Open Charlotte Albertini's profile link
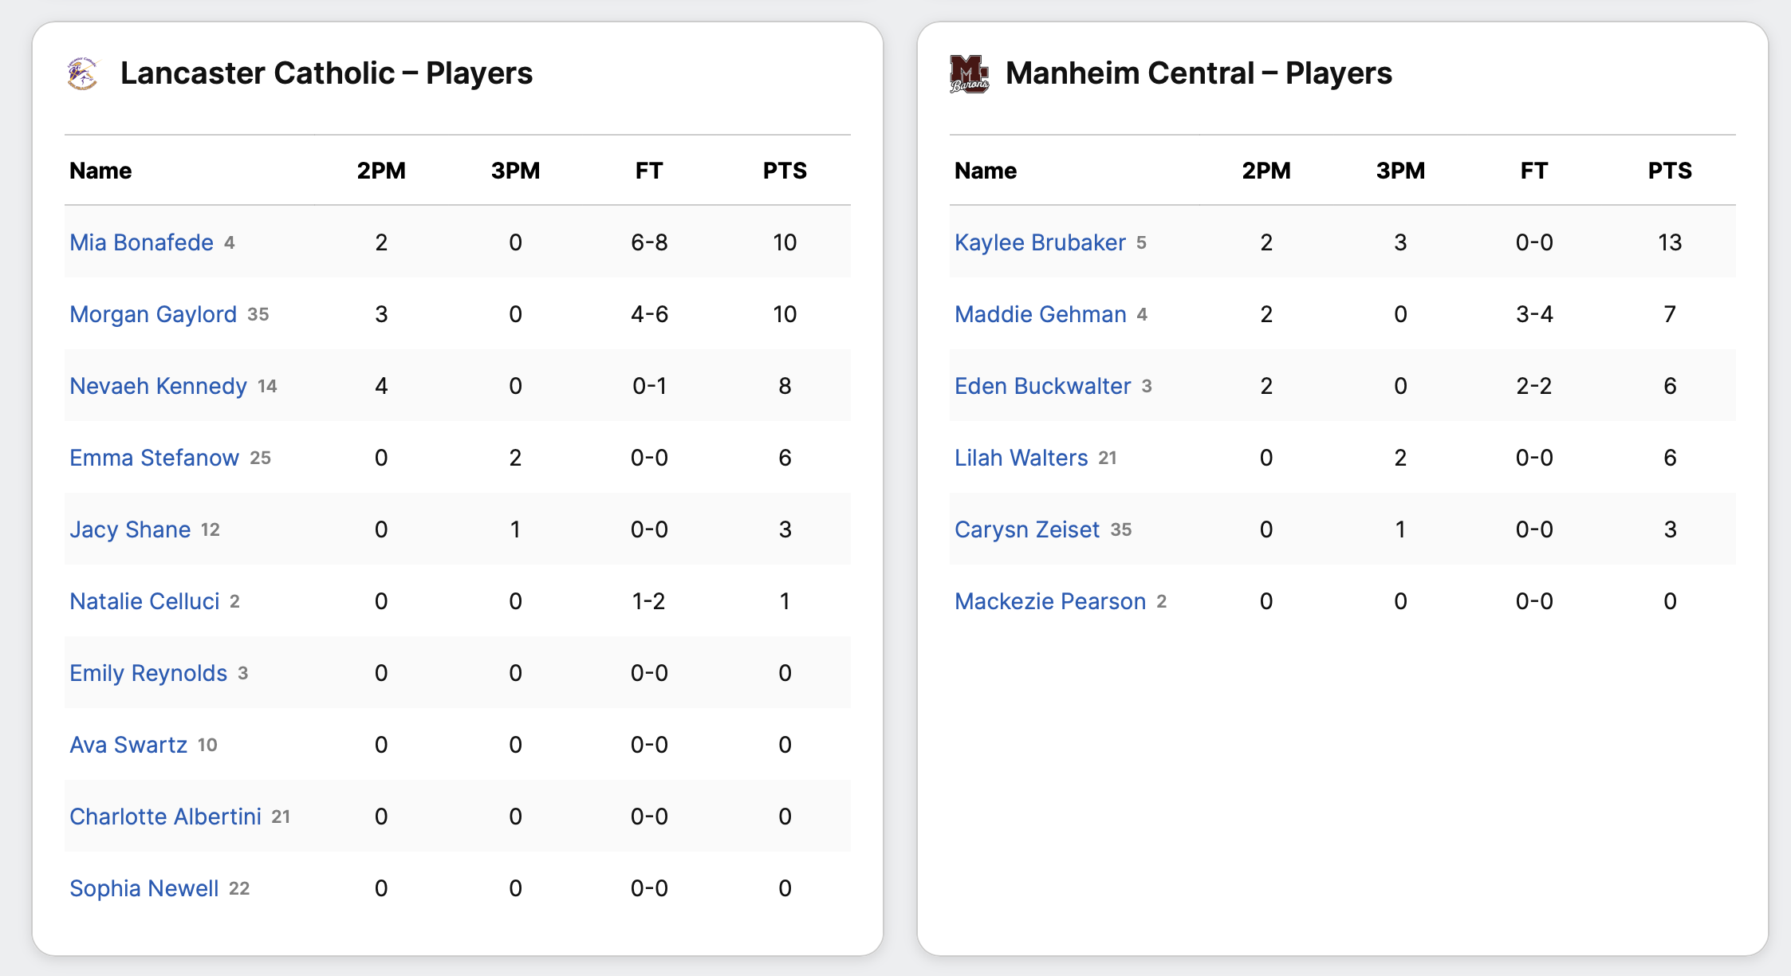Viewport: 1791px width, 976px height. point(165,817)
